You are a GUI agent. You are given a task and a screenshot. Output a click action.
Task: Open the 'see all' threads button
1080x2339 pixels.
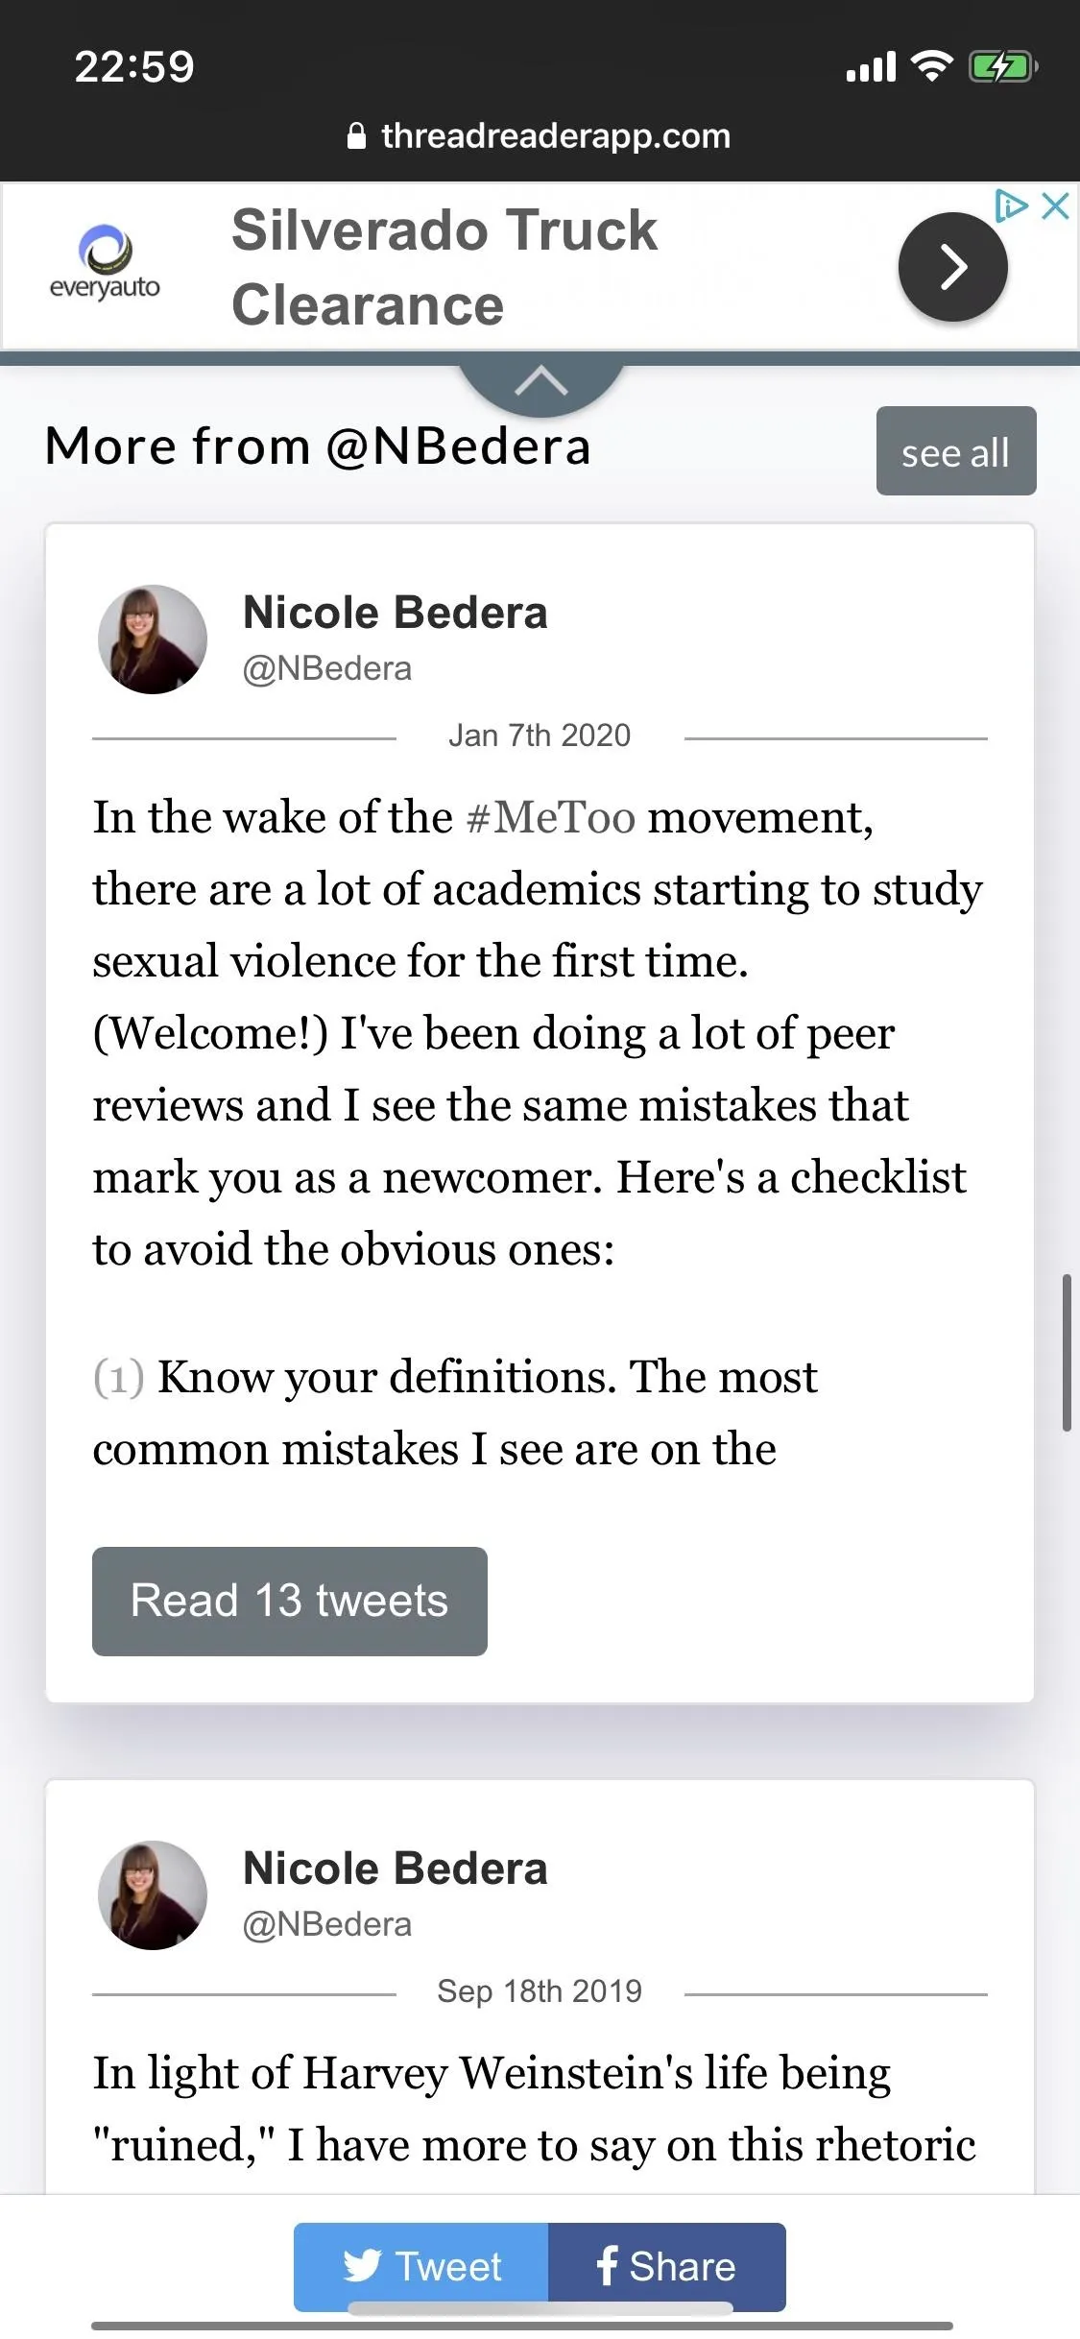955,451
